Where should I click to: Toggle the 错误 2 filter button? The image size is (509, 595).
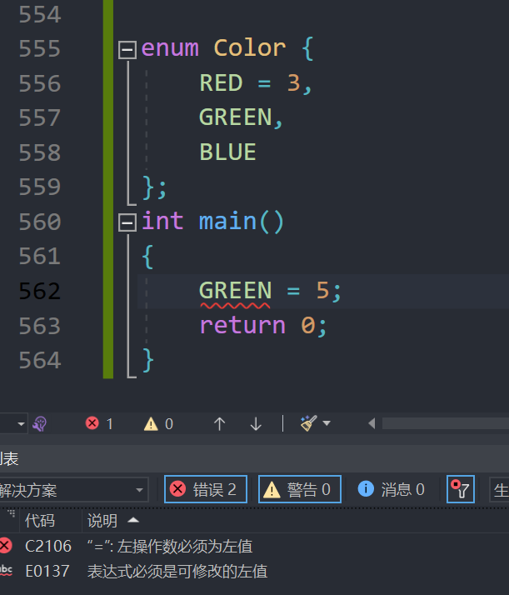coord(206,489)
